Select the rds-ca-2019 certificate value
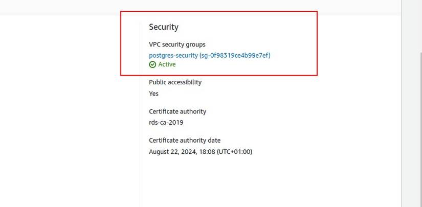 (166, 123)
